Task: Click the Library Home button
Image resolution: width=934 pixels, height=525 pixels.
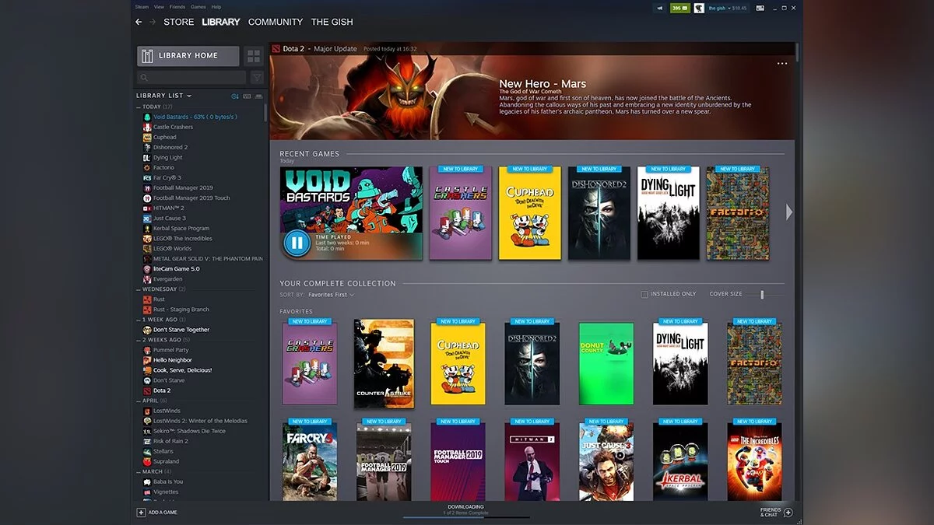Action: [x=188, y=56]
